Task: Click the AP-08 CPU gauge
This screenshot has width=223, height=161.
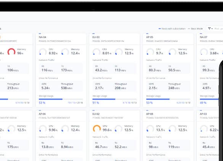Action: (x=150, y=129)
